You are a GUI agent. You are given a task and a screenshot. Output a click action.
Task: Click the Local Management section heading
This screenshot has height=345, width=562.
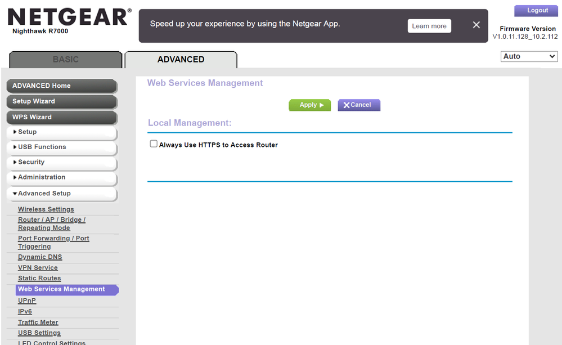(190, 123)
